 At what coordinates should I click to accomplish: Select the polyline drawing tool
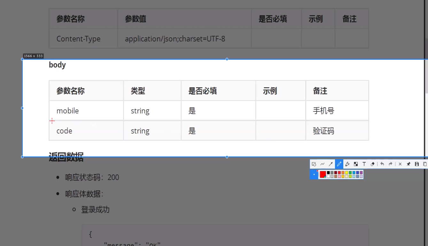pos(322,164)
